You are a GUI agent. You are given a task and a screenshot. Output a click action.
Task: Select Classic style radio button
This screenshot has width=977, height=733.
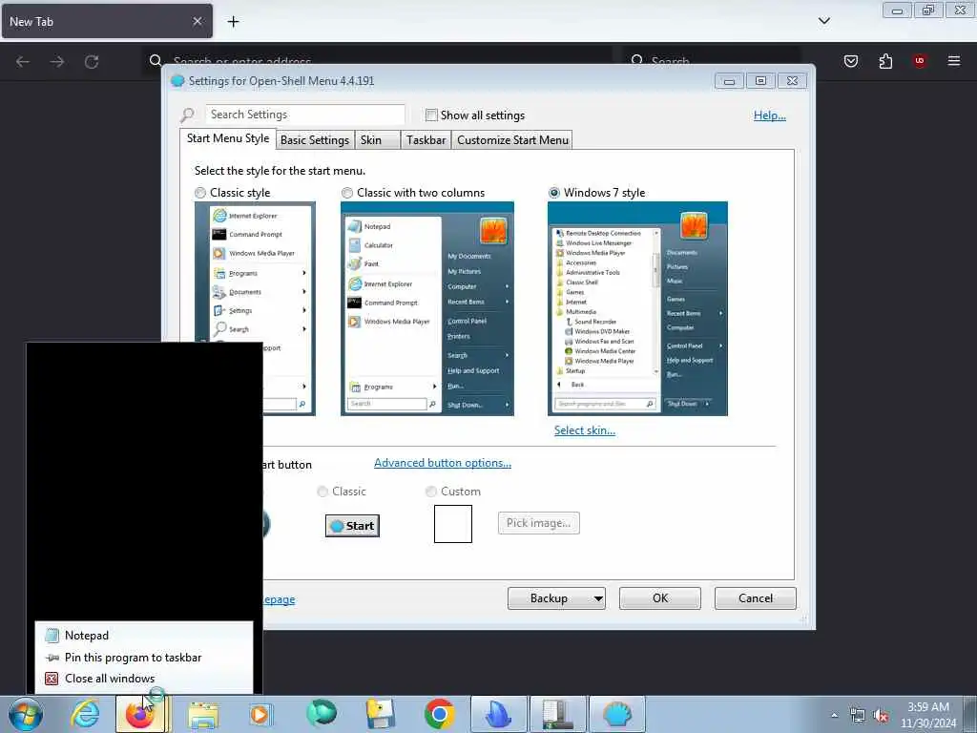point(200,193)
